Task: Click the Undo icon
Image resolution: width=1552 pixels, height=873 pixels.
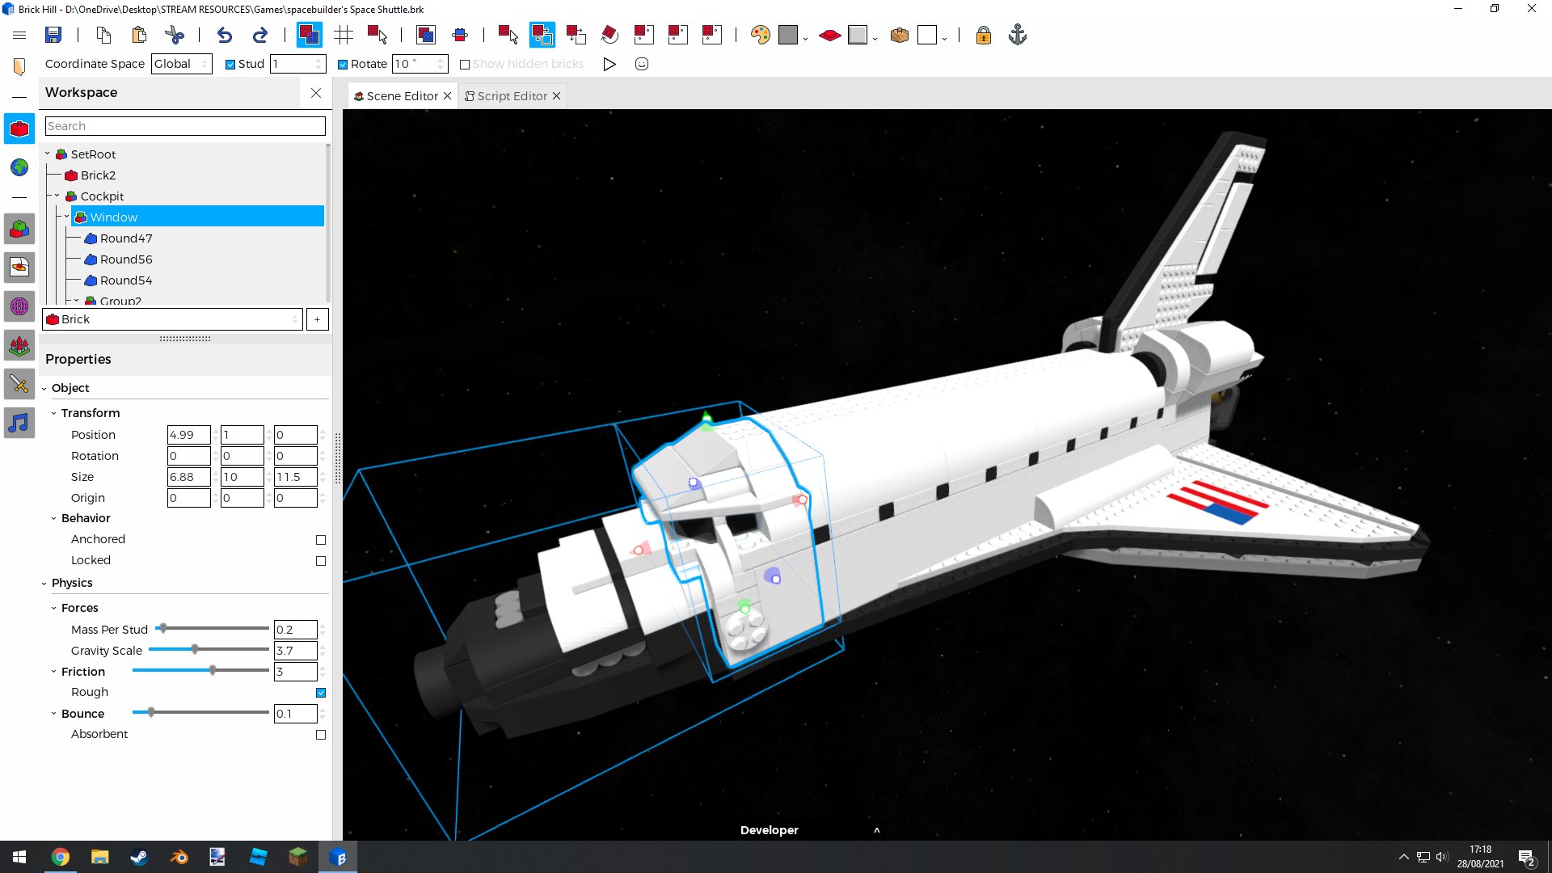Action: [224, 36]
